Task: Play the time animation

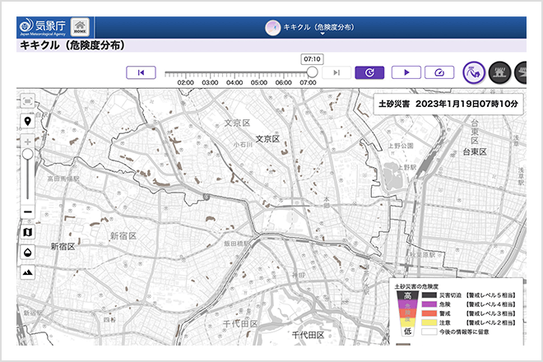Action: point(406,72)
